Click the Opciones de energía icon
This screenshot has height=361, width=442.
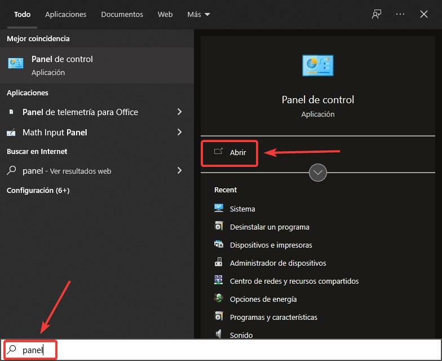pos(219,298)
